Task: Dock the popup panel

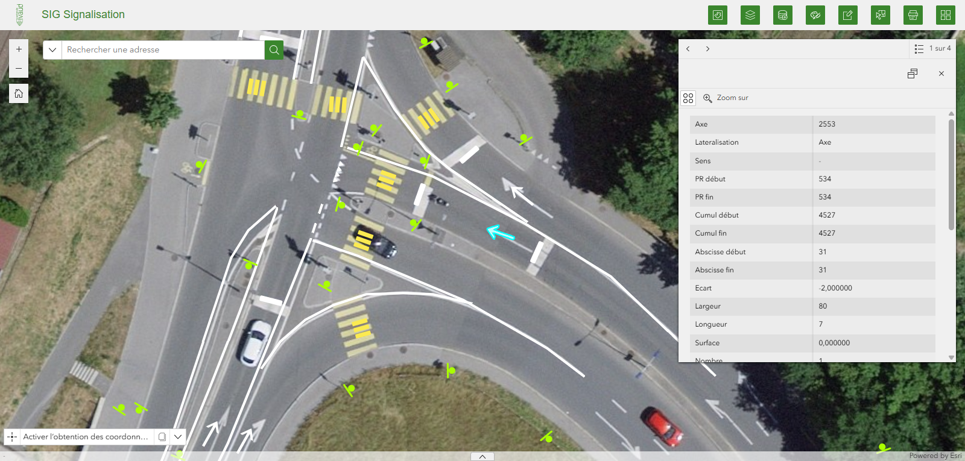Action: pos(912,74)
